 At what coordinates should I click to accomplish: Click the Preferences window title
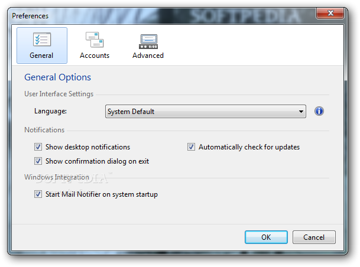pos(30,16)
